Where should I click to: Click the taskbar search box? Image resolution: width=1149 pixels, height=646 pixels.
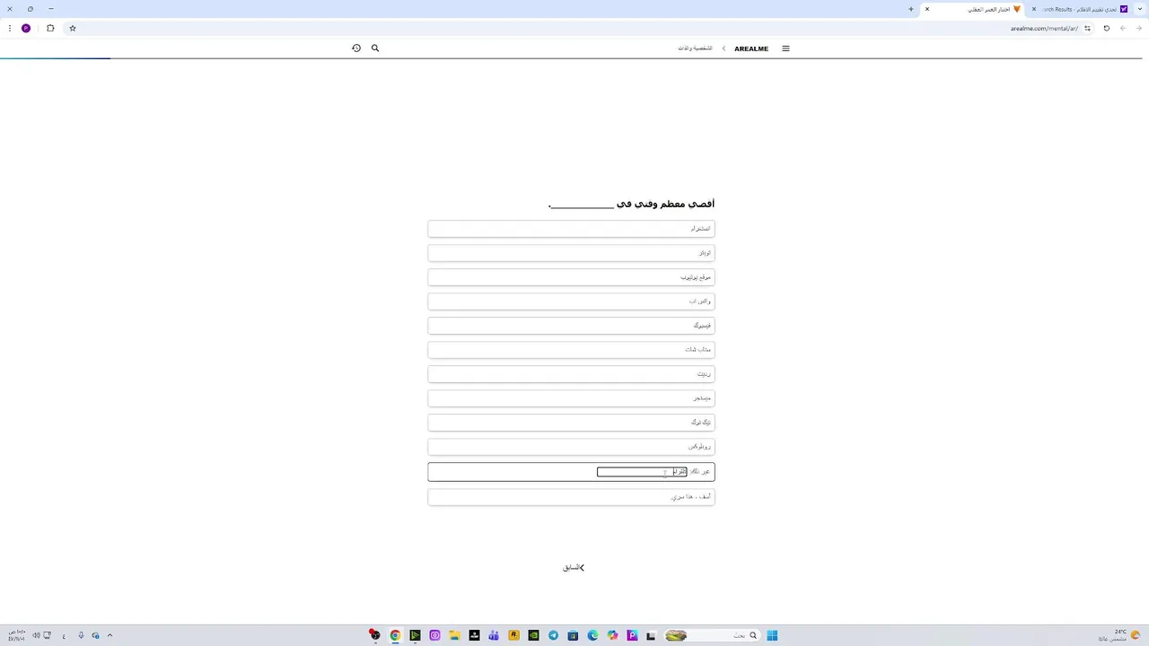point(711,635)
